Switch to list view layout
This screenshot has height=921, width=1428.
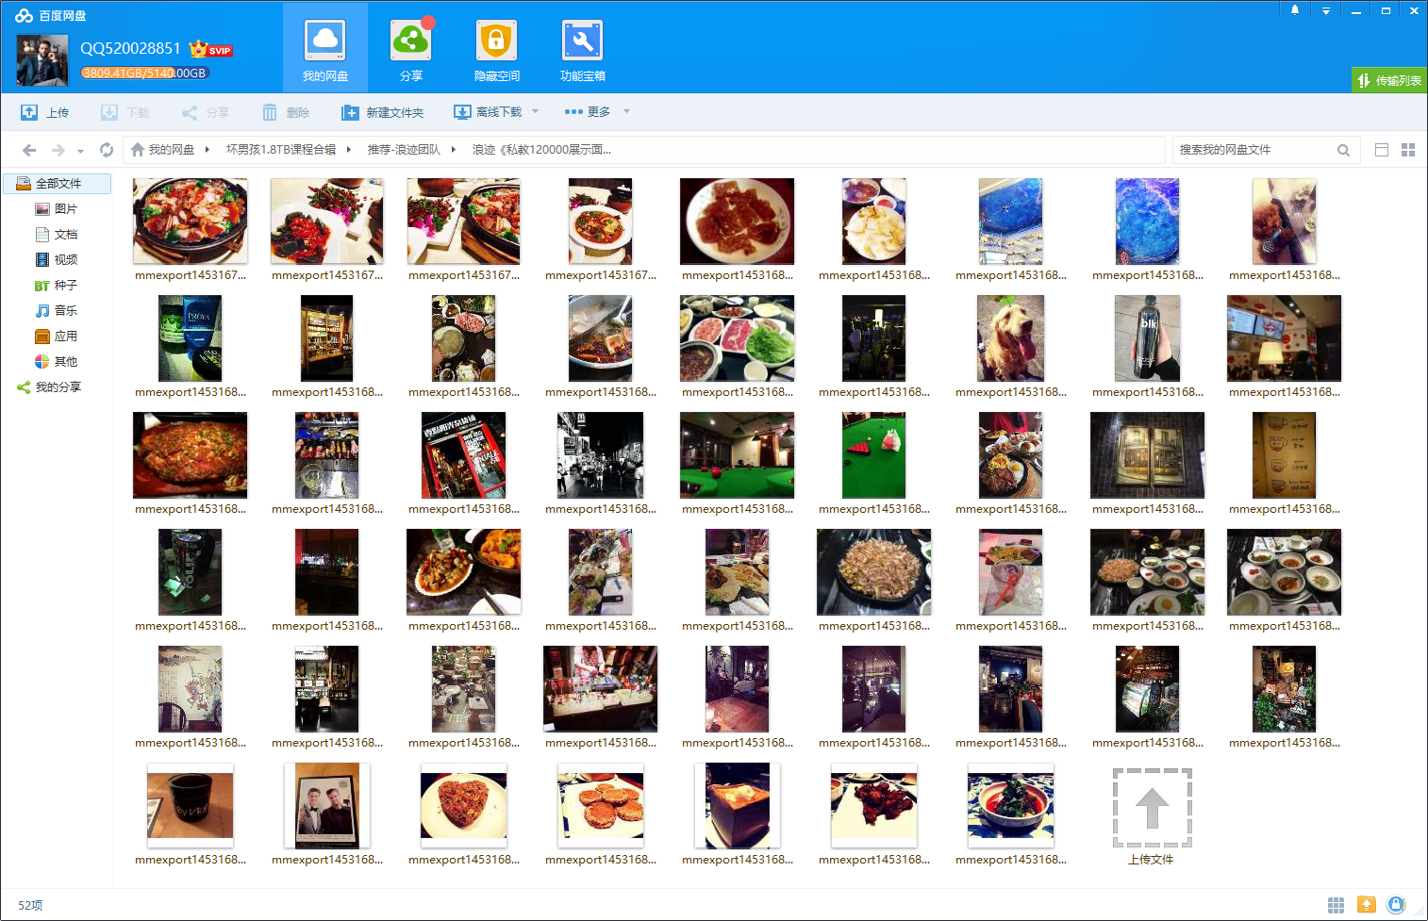1382,150
